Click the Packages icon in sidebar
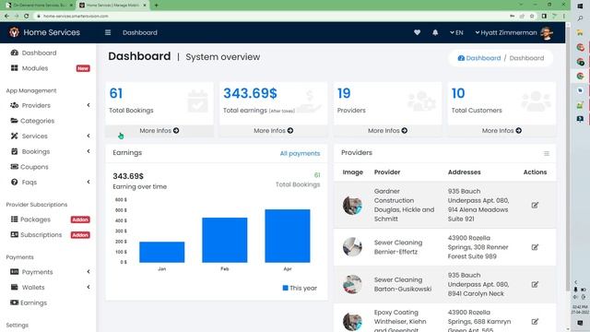 15,219
